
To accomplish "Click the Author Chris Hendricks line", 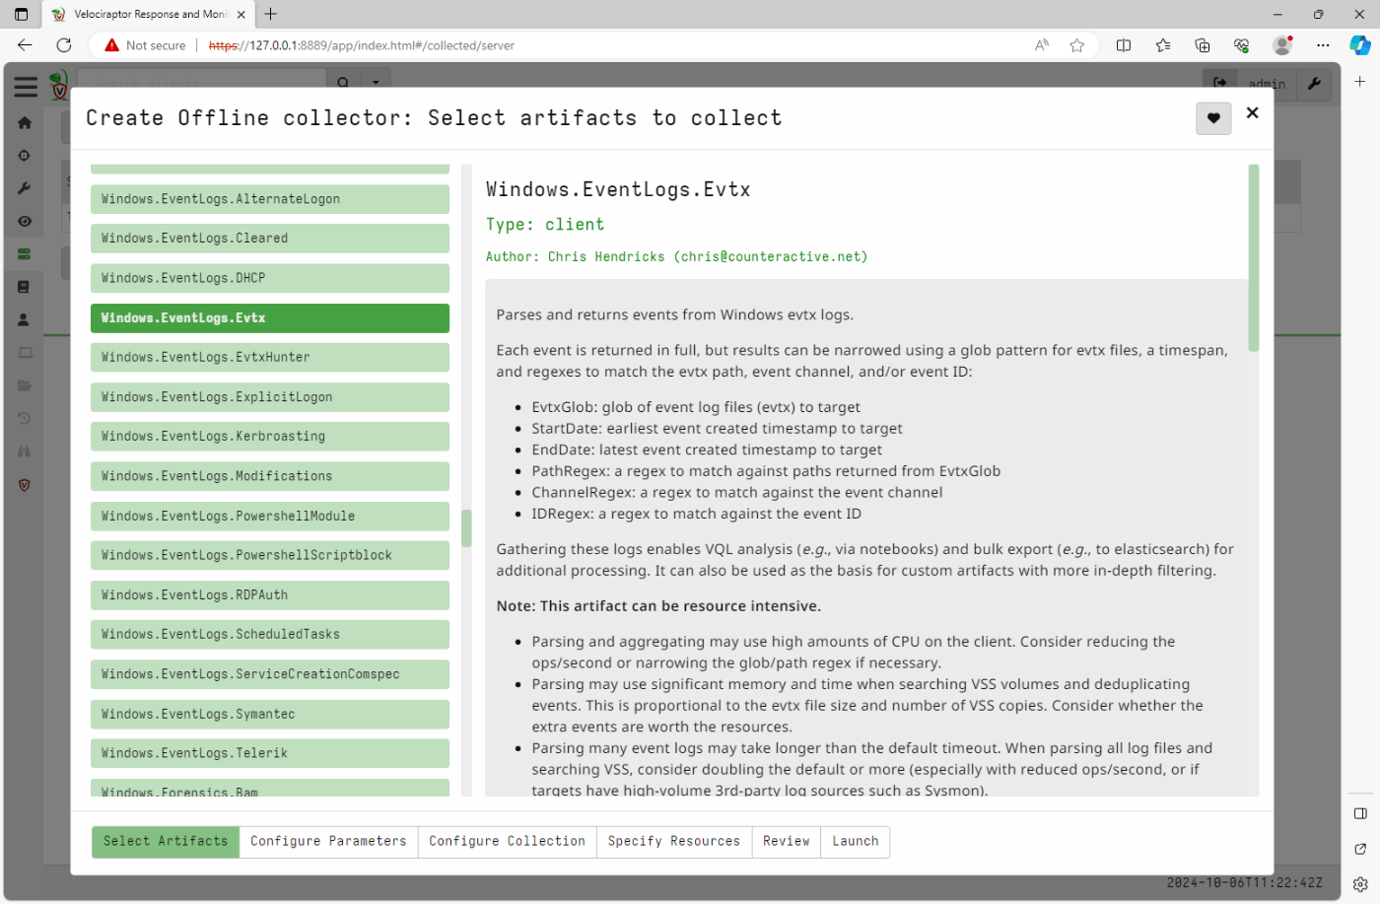I will (676, 257).
